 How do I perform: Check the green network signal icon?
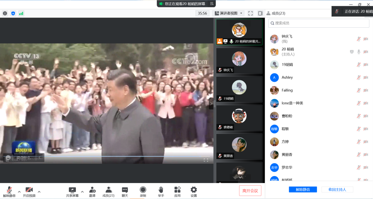[21, 13]
